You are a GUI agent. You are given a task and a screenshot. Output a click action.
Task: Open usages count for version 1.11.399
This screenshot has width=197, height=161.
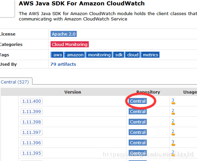click(x=173, y=111)
